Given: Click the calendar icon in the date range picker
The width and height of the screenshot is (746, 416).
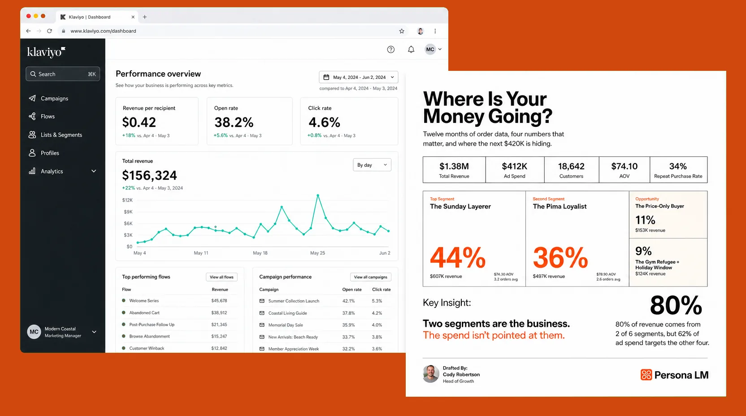Looking at the screenshot, I should 326,77.
